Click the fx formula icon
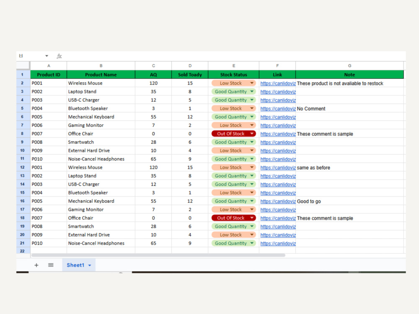 tap(59, 56)
